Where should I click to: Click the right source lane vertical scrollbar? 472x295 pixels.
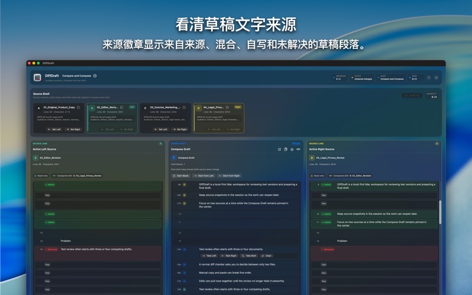pos(440,212)
